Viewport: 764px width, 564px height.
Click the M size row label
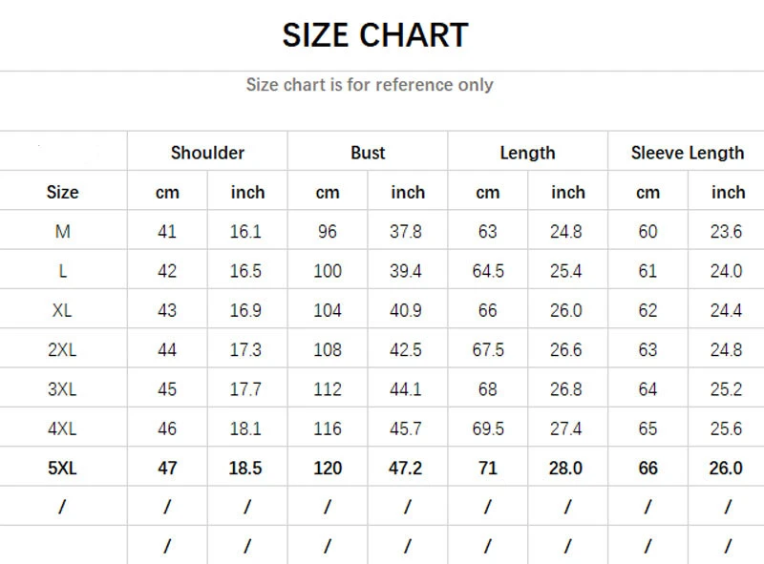[62, 232]
